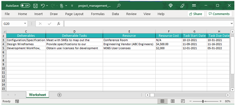Click the vertical scrollbar down arrow
This screenshot has height=106, width=236.
tap(233, 90)
